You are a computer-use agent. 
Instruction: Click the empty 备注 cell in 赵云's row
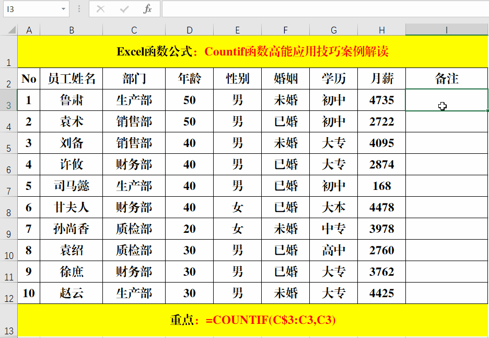pyautogui.click(x=447, y=293)
